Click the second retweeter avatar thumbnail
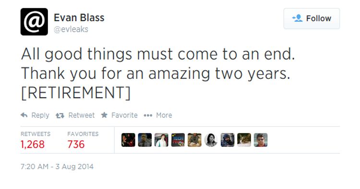The width and height of the screenshot is (360, 189). coord(145,140)
